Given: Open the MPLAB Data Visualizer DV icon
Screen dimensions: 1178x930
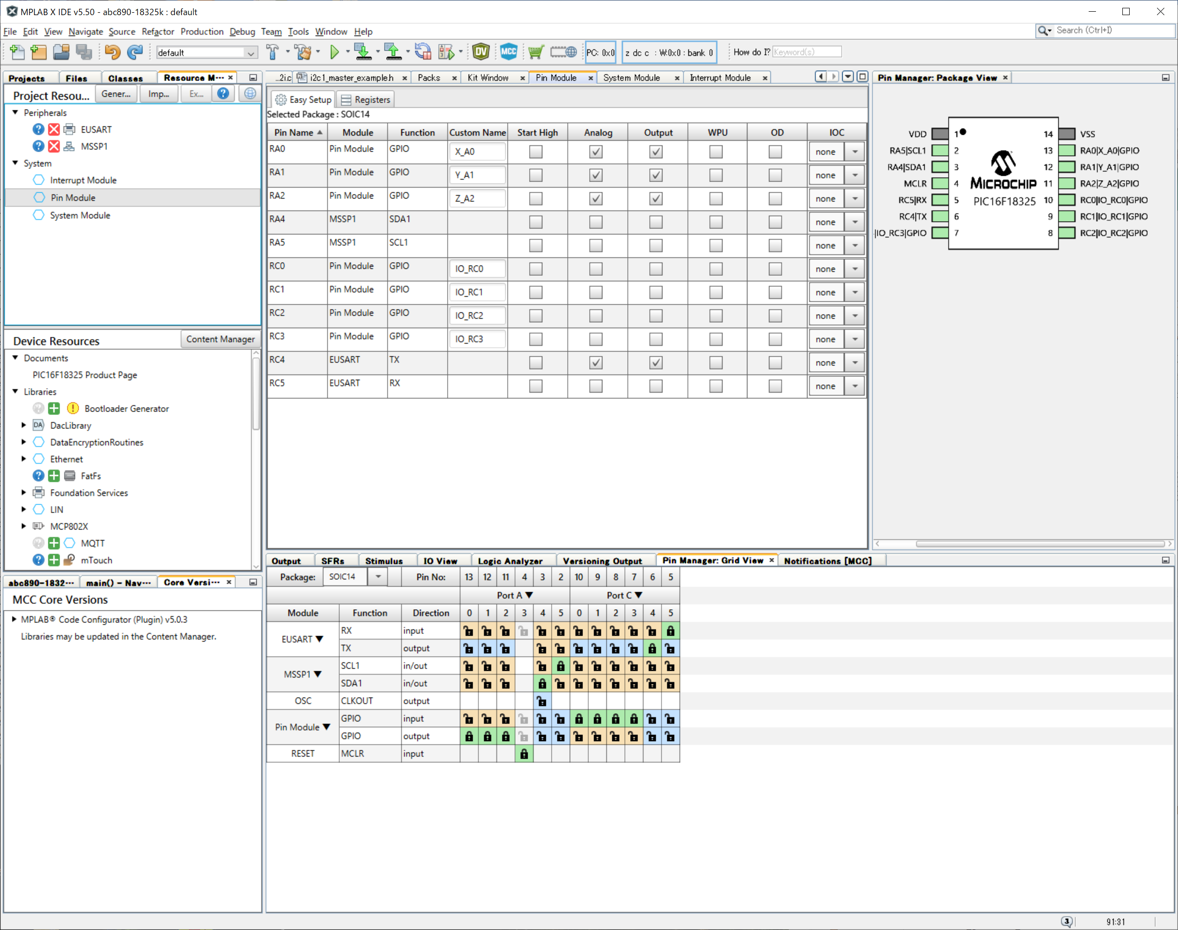Looking at the screenshot, I should 481,52.
